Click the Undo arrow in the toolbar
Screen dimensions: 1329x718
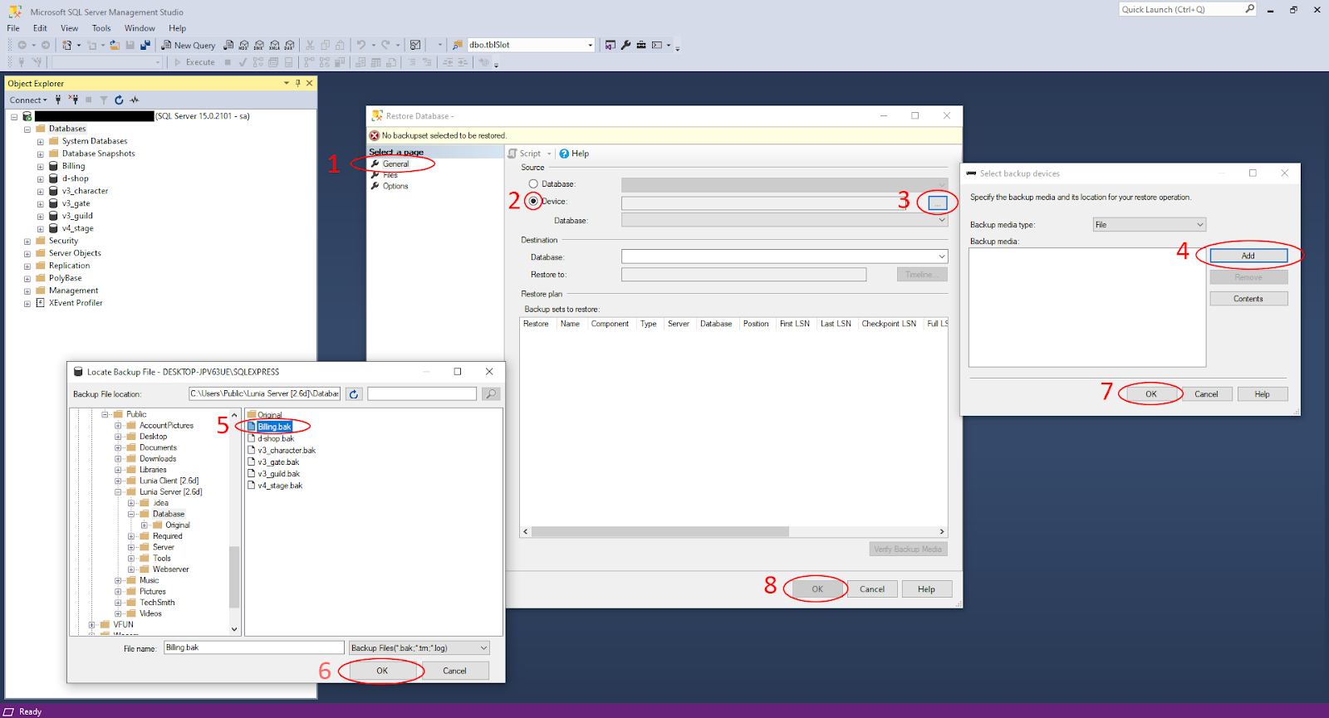(x=361, y=45)
